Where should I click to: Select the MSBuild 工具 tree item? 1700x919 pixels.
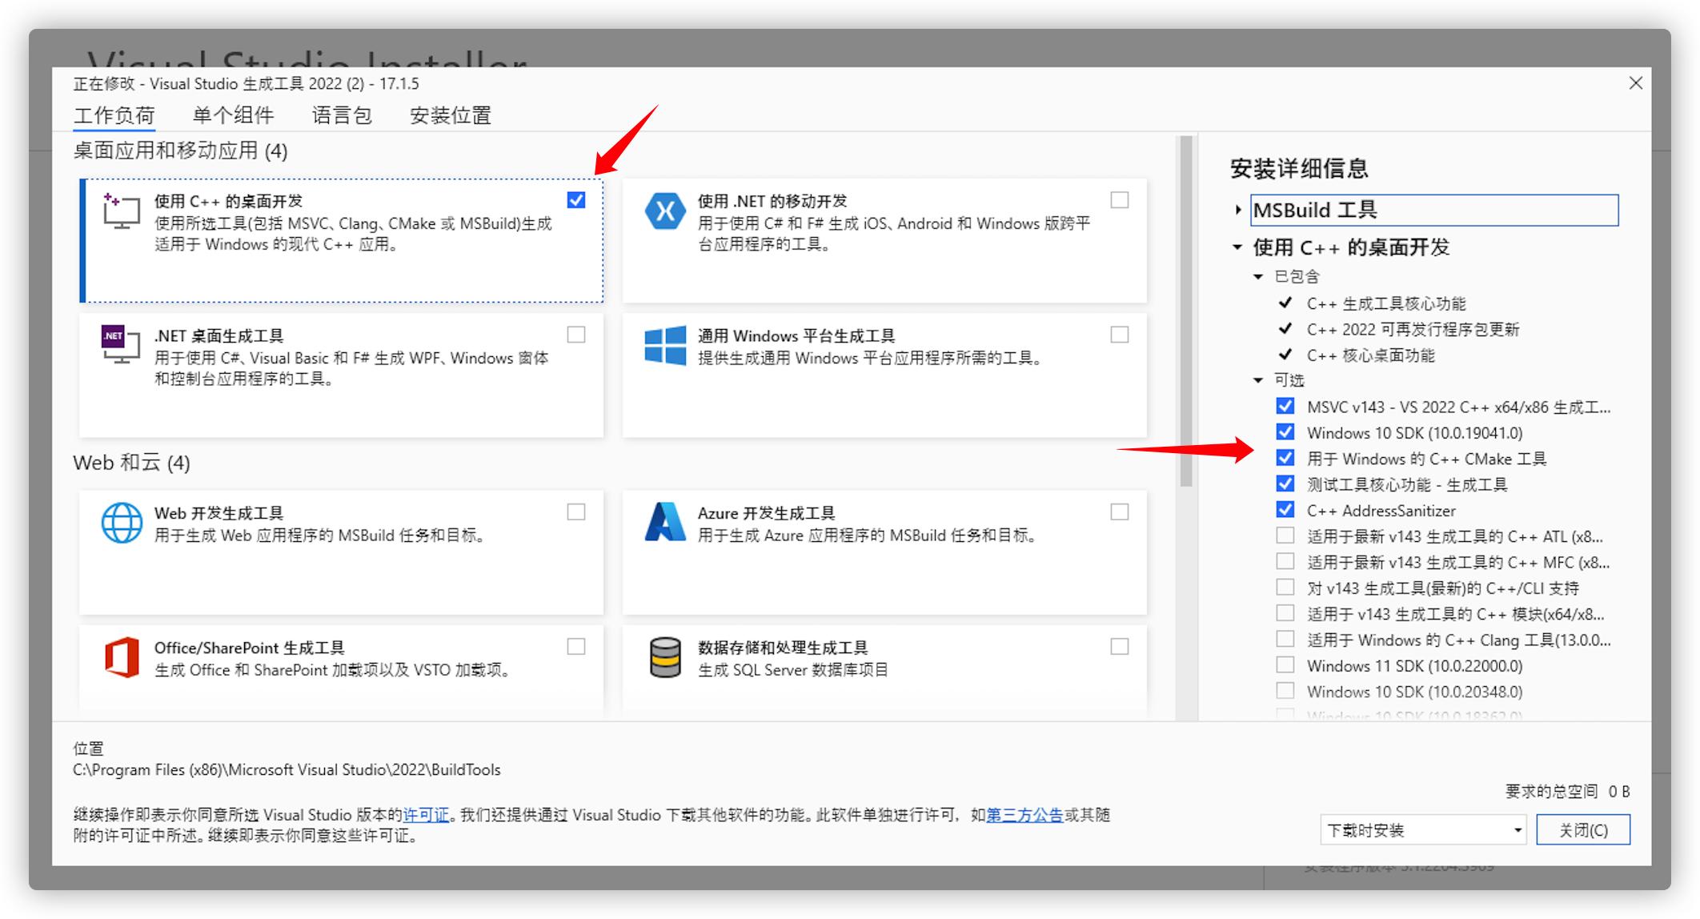coord(1434,210)
